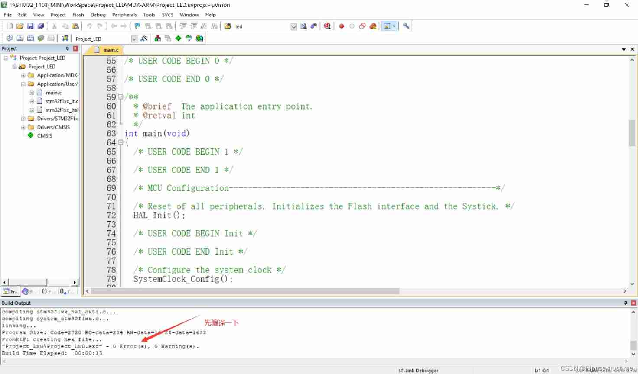Collapse the Application/User folder
Image resolution: width=638 pixels, height=374 pixels.
[x=23, y=84]
